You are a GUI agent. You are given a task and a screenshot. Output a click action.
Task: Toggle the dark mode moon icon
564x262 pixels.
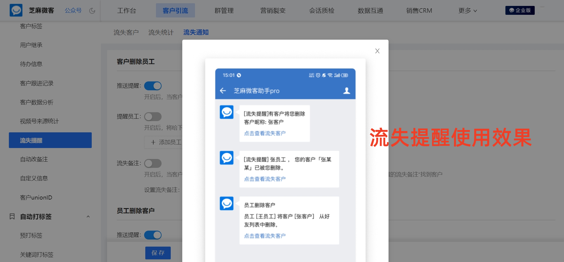pyautogui.click(x=92, y=11)
